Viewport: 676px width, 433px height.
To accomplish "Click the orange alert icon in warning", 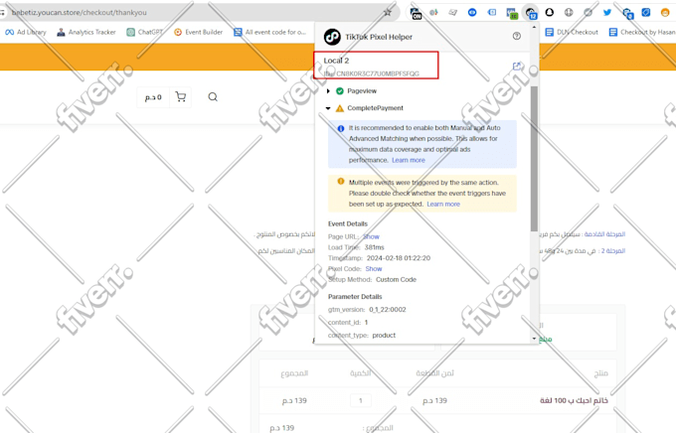I will pyautogui.click(x=341, y=182).
